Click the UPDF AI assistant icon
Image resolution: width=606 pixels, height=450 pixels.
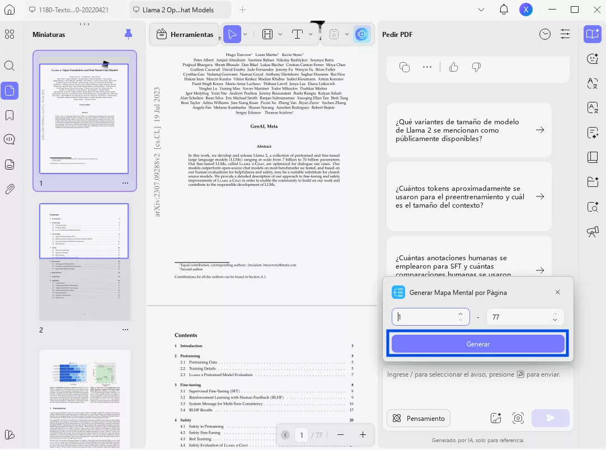point(361,34)
